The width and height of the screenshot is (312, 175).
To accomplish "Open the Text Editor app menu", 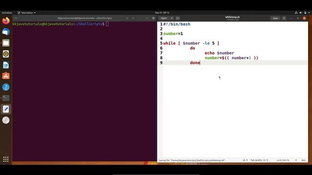I will click(26, 13).
